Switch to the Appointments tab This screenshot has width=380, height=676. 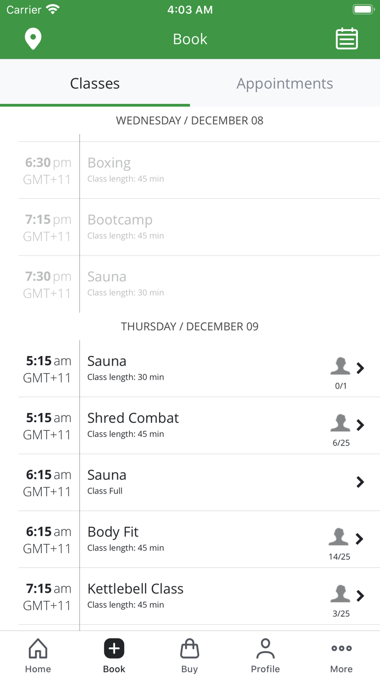pyautogui.click(x=284, y=83)
